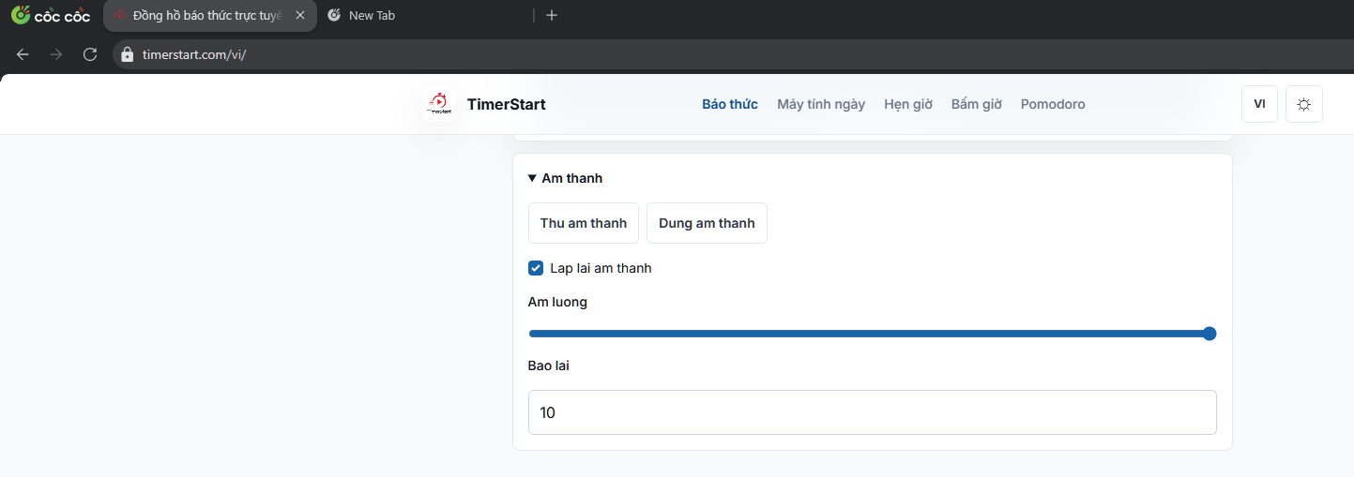The height and width of the screenshot is (477, 1354).
Task: Open a new browser tab with plus
Action: tap(552, 15)
